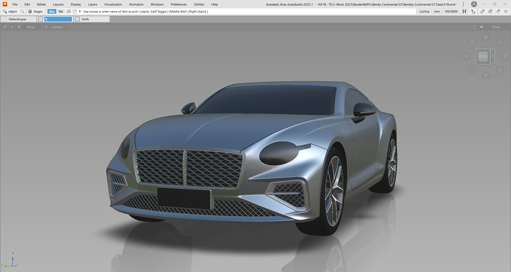Image resolution: width=511 pixels, height=272 pixels.
Task: Click the Show button in viewport header
Action: coord(495,27)
